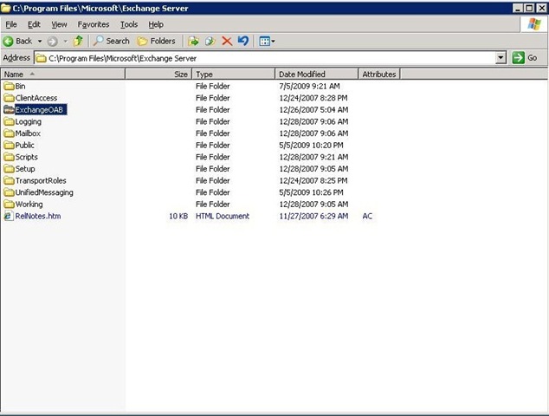Image resolution: width=549 pixels, height=416 pixels.
Task: Click the ClientAccess folder name
Action: pyautogui.click(x=36, y=98)
